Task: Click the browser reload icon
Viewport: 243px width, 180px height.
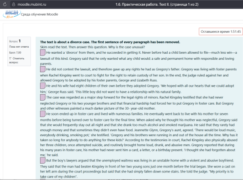Action: 4,4
